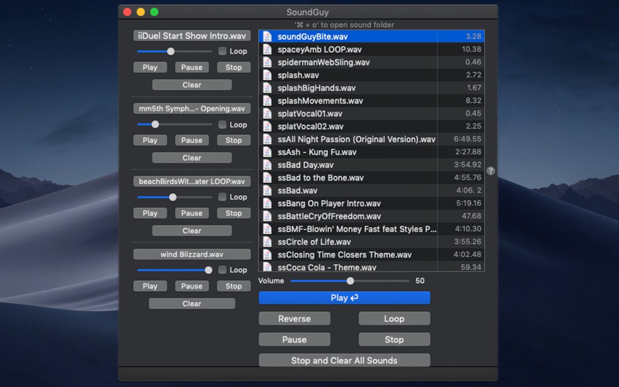Click file icon beside ssBMF-Blowin' Money Fast

(267, 229)
